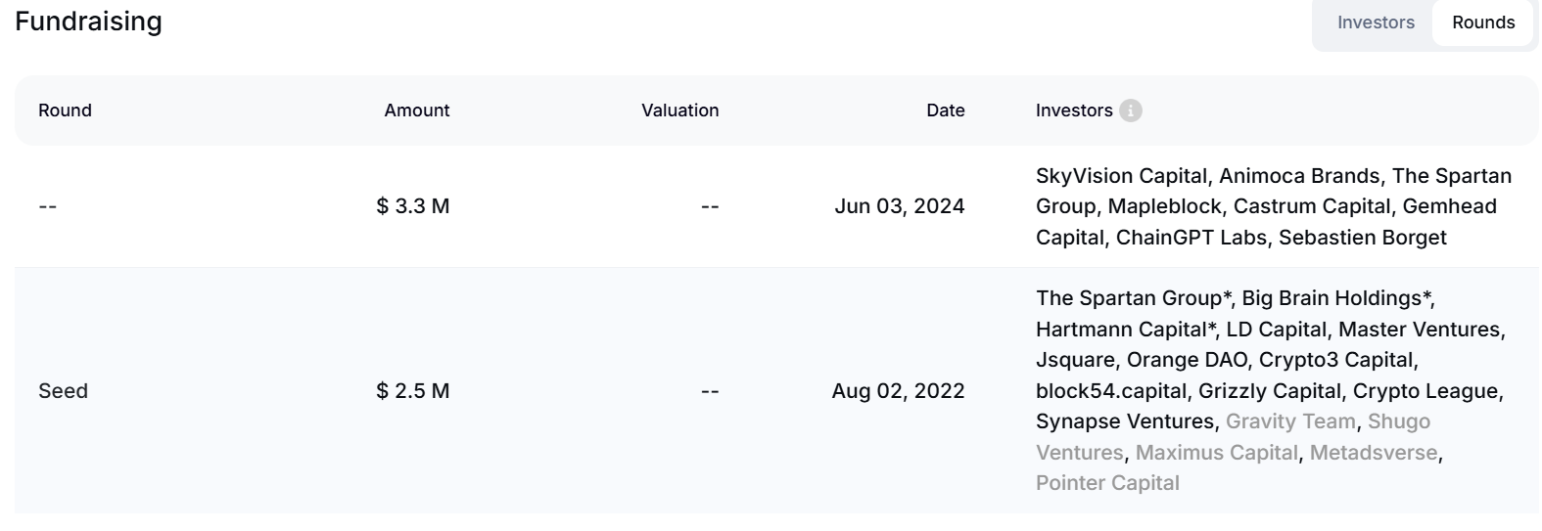Open the Animoca Brands investor link
This screenshot has width=1542, height=531.
1299,176
